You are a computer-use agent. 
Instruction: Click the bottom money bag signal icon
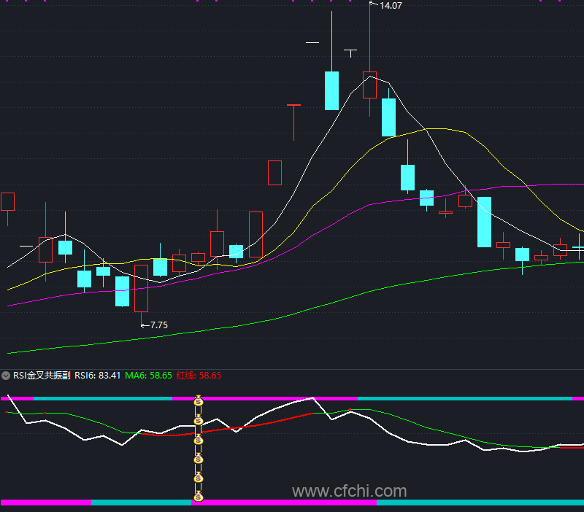click(199, 497)
